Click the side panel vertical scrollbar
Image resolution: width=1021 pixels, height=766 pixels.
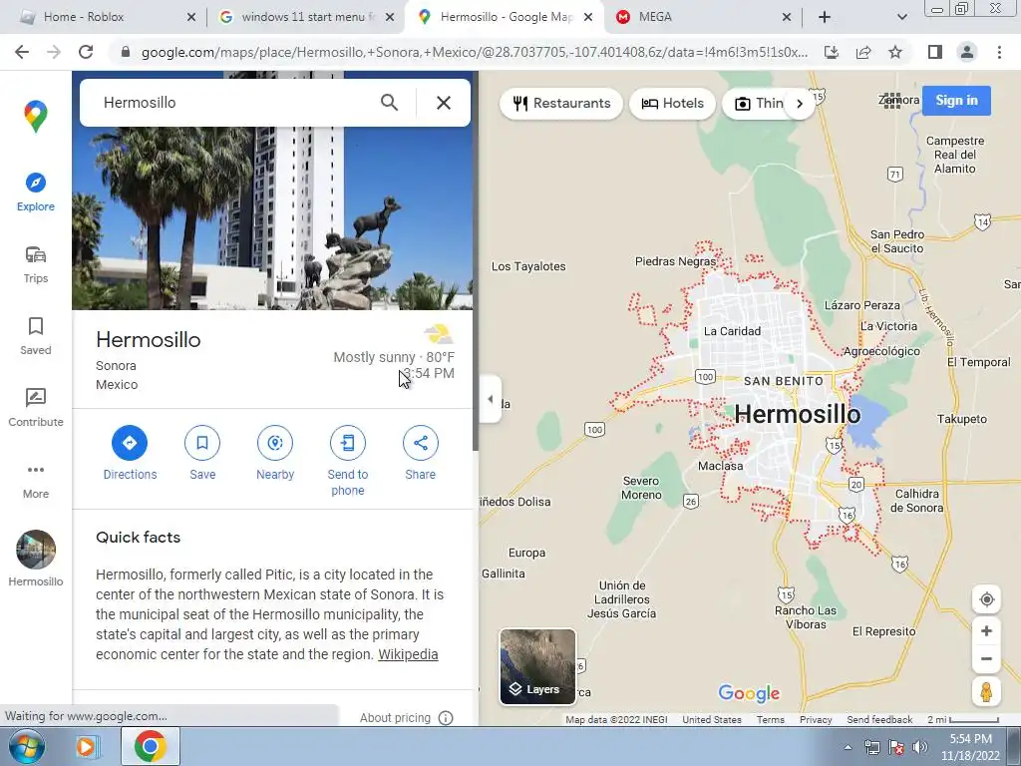click(476, 260)
